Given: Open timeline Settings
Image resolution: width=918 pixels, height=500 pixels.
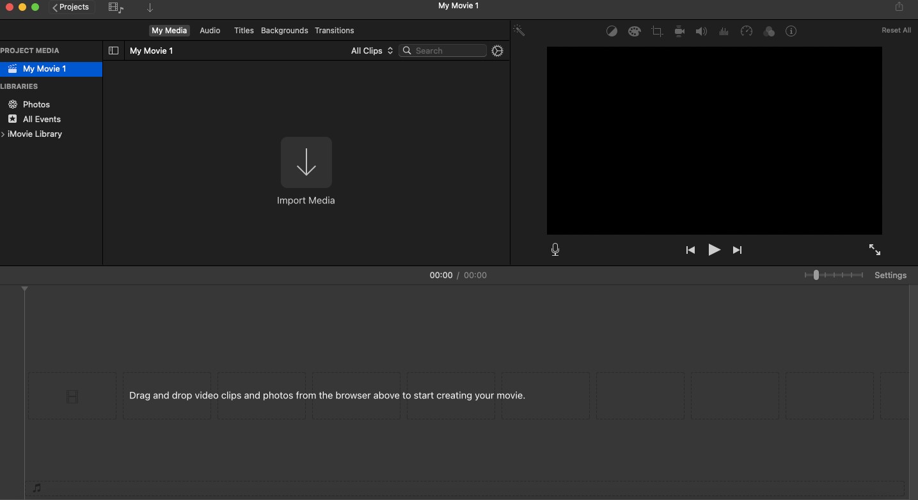Looking at the screenshot, I should pyautogui.click(x=890, y=276).
